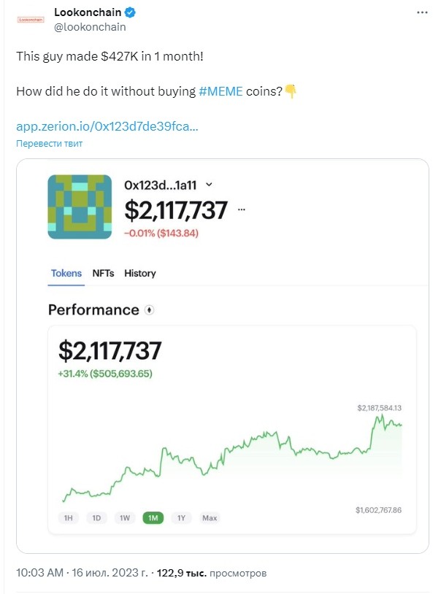Select the 1D chart range
The height and width of the screenshot is (594, 441).
point(96,518)
